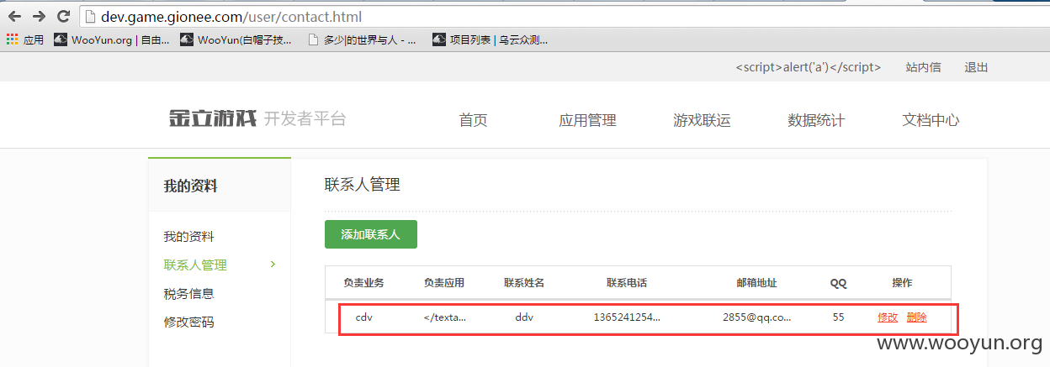The height and width of the screenshot is (367, 1050).
Task: Click the 负责业务 column header
Action: pos(363,283)
